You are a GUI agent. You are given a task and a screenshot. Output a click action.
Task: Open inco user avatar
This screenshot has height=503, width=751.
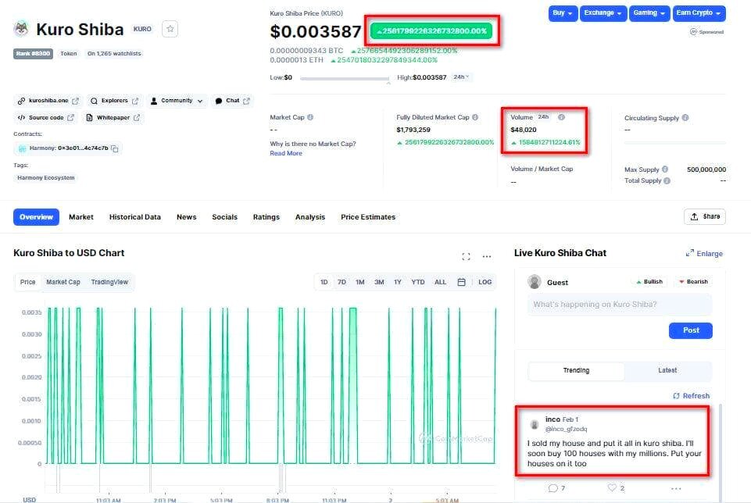click(535, 424)
